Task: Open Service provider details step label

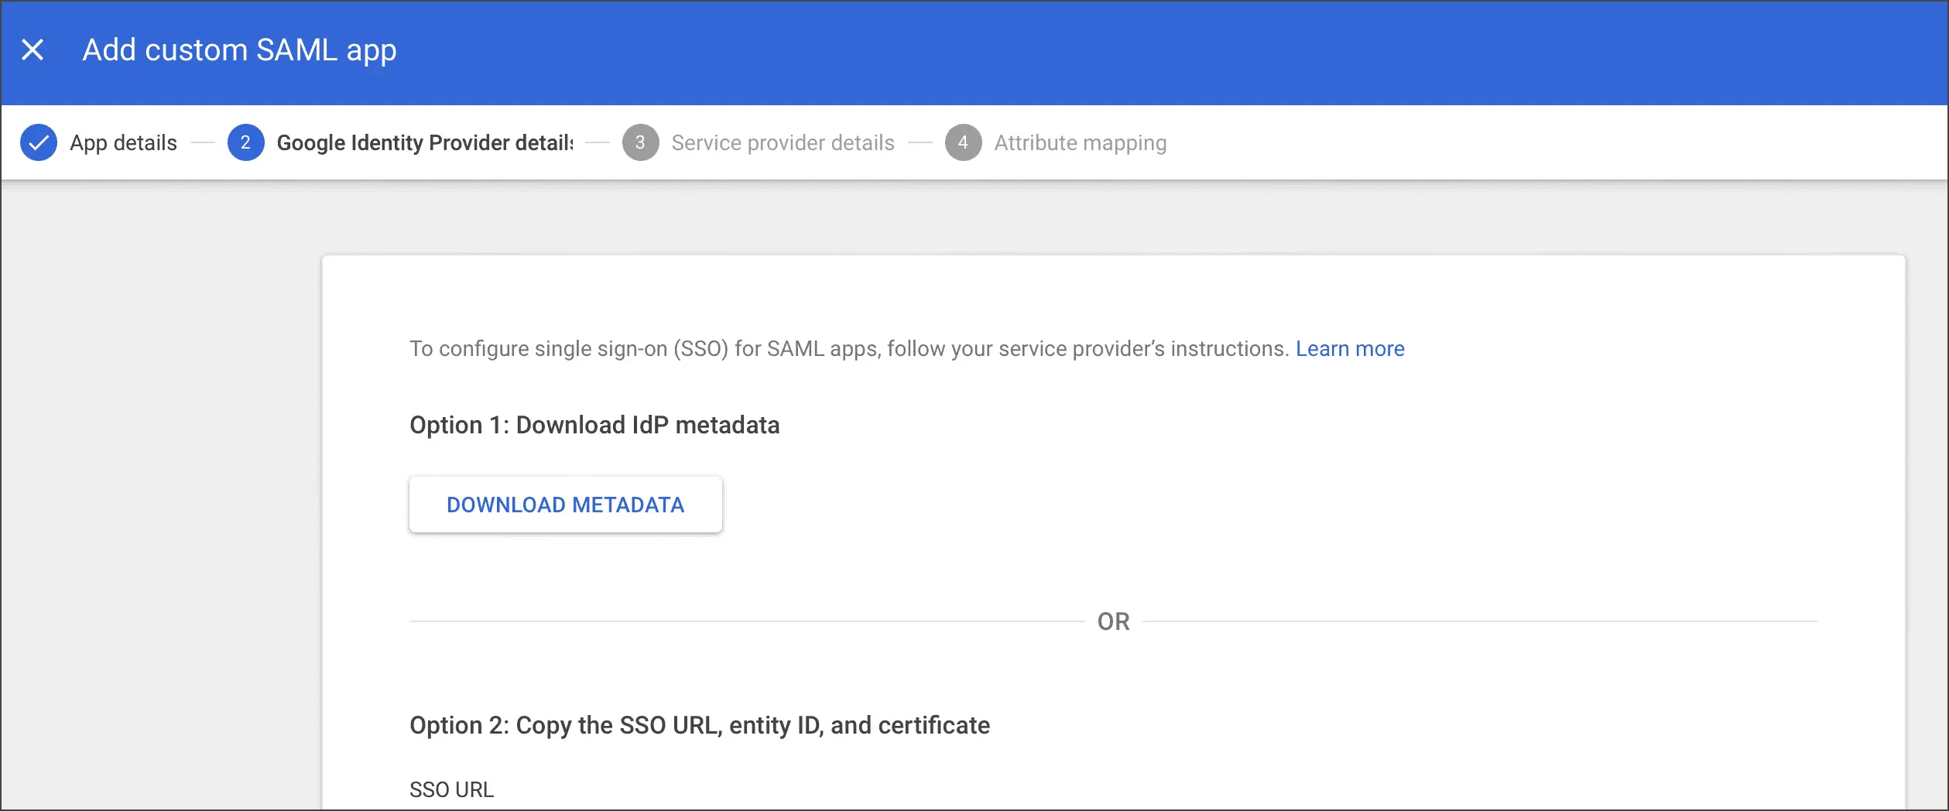Action: pyautogui.click(x=783, y=143)
